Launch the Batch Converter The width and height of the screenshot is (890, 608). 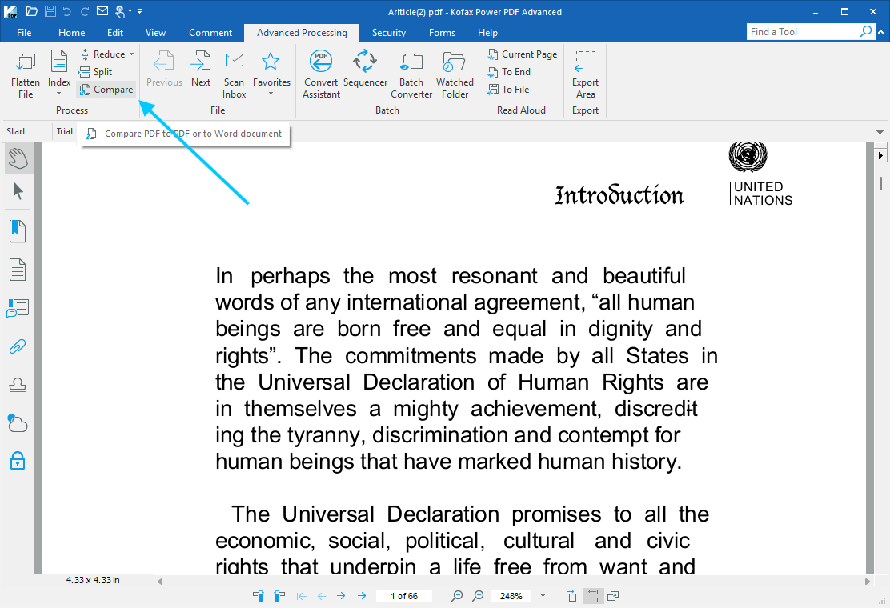coord(411,72)
